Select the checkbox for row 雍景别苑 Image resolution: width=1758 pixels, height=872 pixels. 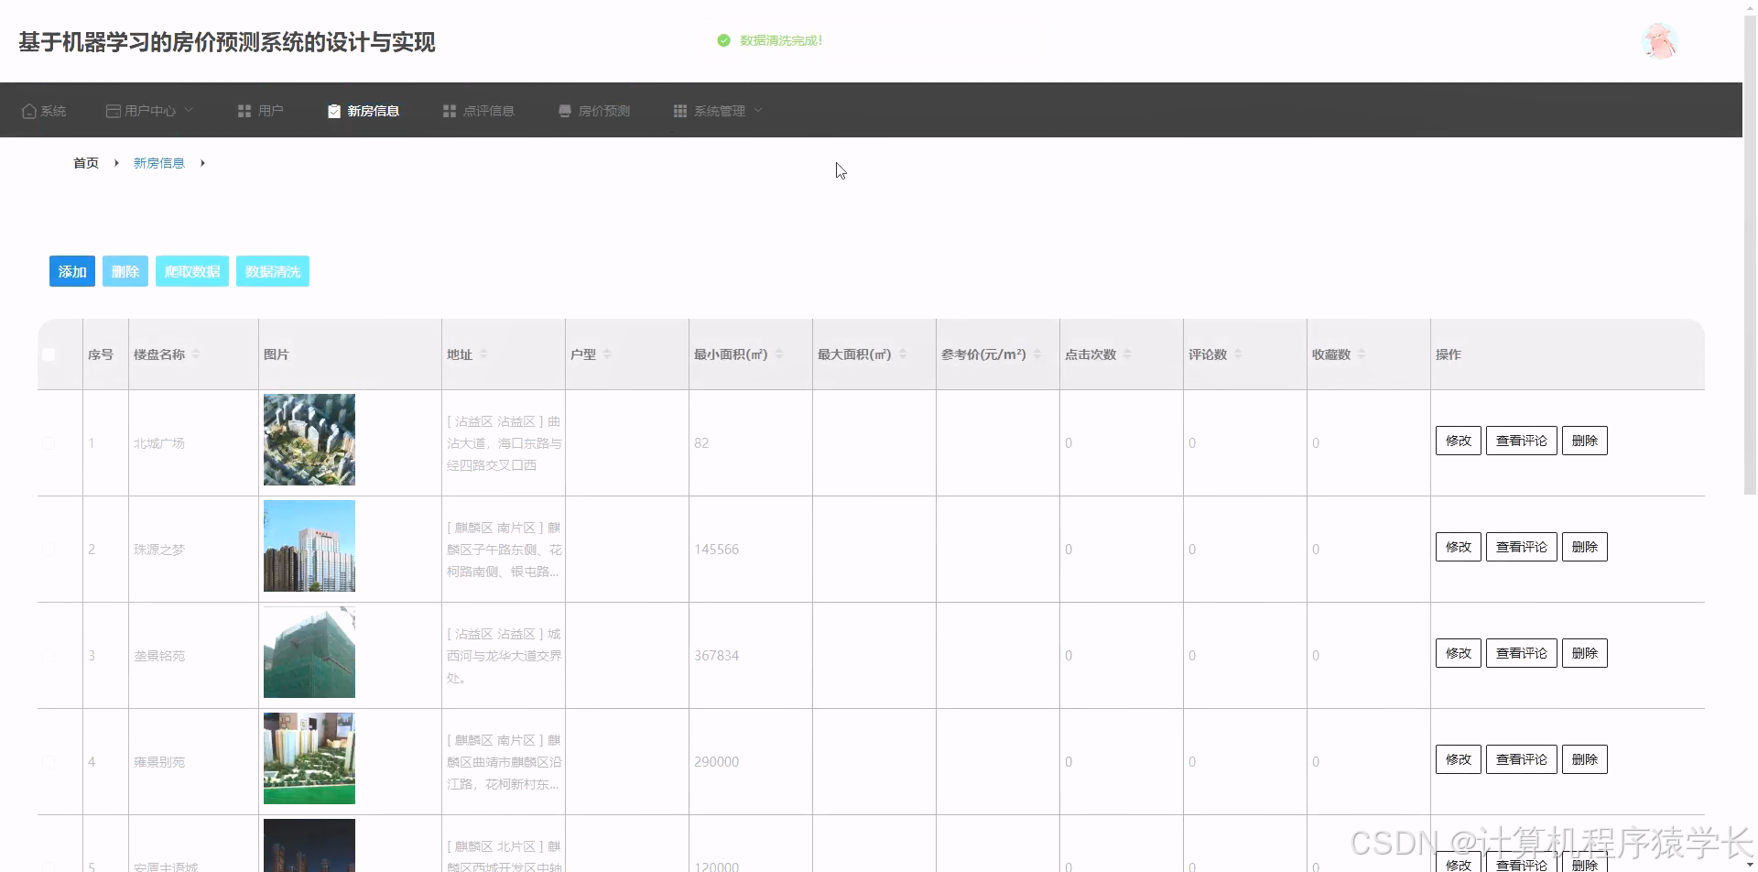(x=49, y=762)
